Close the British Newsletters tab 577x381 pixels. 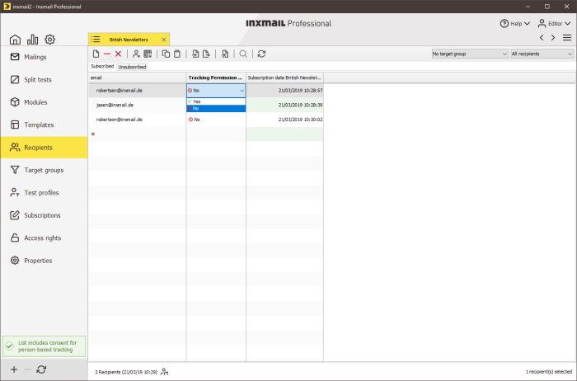pyautogui.click(x=164, y=40)
